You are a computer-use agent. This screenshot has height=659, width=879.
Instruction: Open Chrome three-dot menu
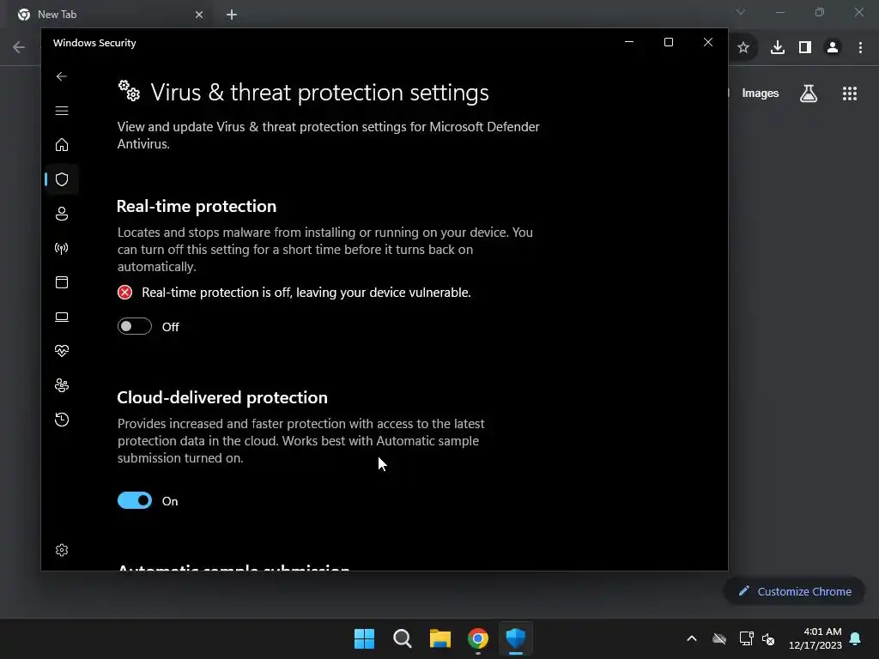[860, 48]
